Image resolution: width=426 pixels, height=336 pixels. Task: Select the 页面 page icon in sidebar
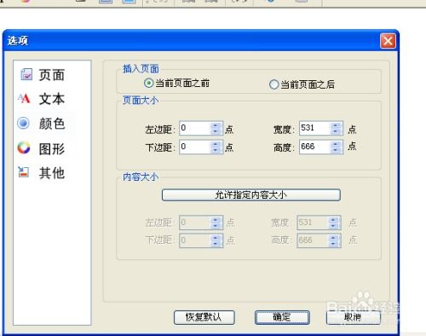(x=26, y=74)
